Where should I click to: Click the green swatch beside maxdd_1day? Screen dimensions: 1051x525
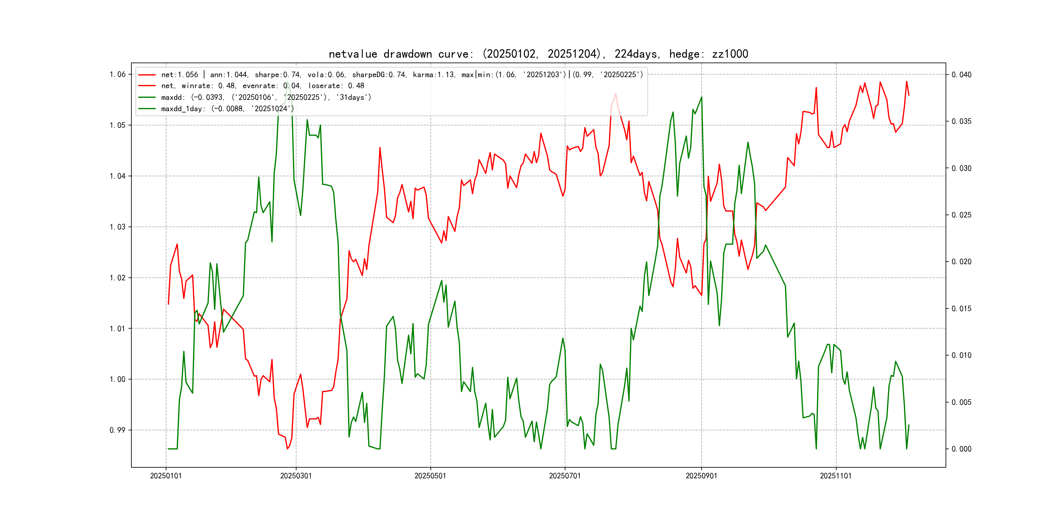pos(147,109)
